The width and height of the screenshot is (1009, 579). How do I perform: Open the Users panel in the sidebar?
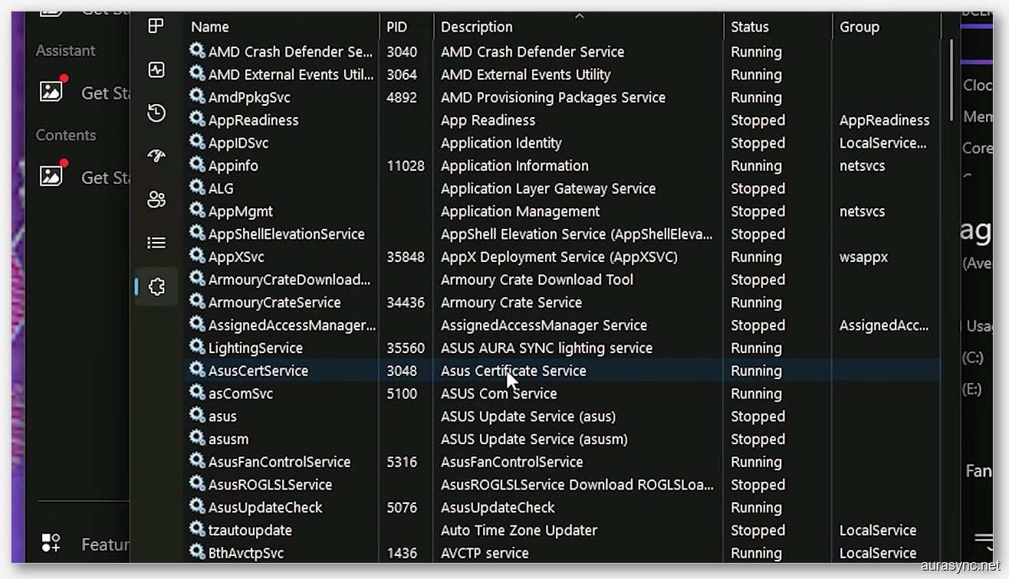click(x=156, y=199)
